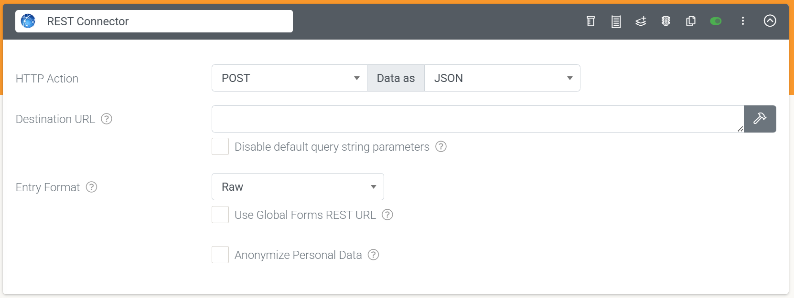Open the Data as JSON dropdown
This screenshot has width=794, height=298.
[x=502, y=78]
